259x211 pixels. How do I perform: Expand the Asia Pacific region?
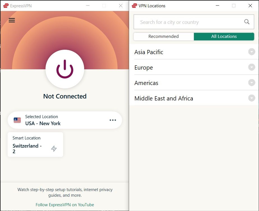(251, 52)
